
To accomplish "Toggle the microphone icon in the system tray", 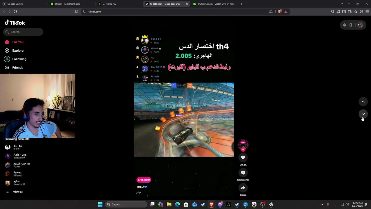I will coord(328,204).
